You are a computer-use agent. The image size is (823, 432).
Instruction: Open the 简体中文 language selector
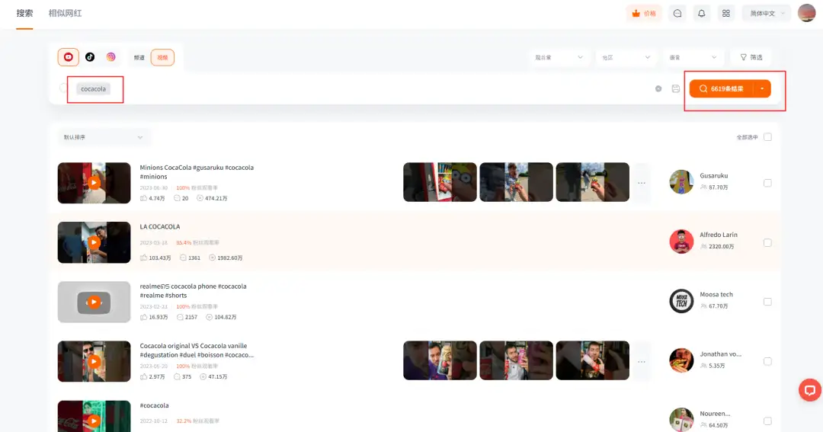[767, 13]
